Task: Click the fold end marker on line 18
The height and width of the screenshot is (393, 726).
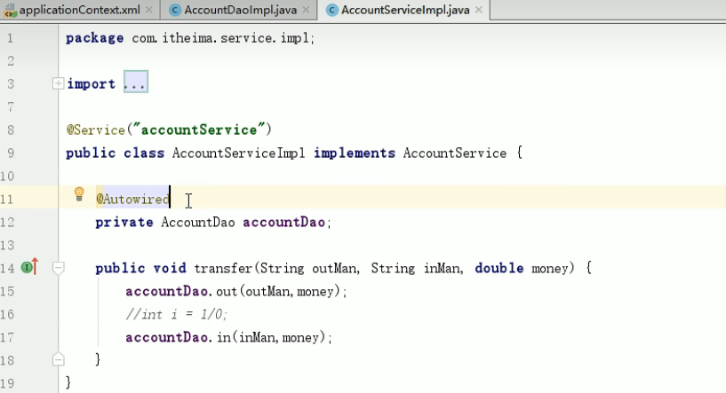Action: point(58,359)
